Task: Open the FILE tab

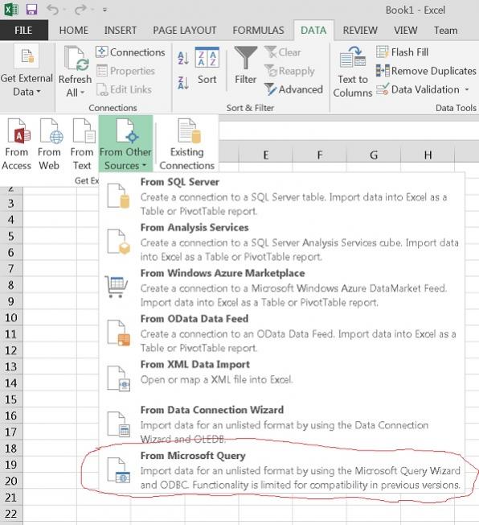Action: pos(23,30)
